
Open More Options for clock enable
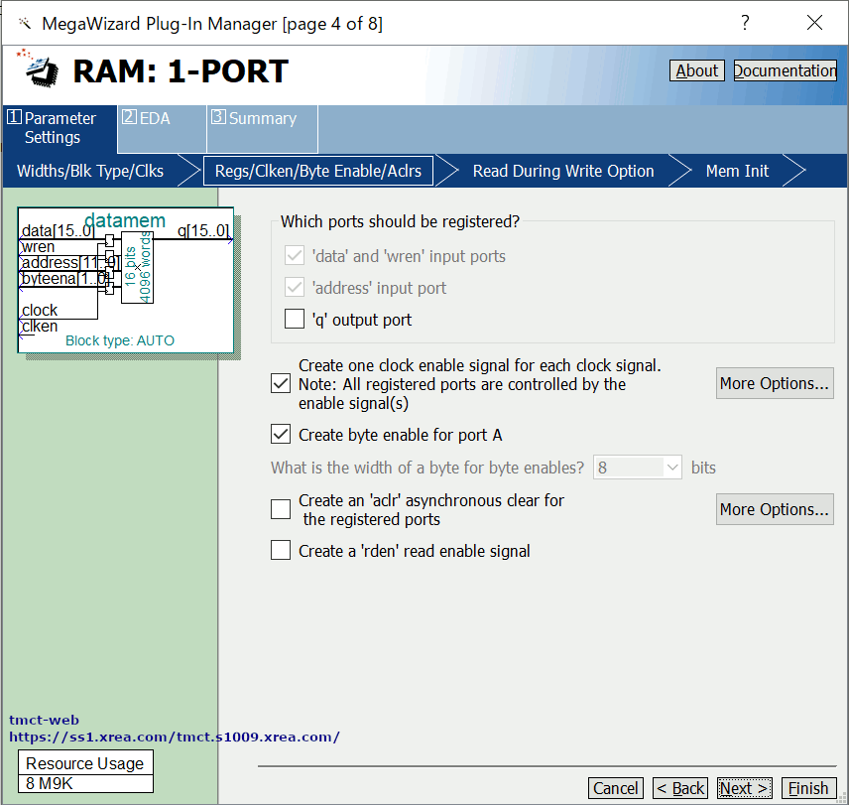(x=775, y=383)
